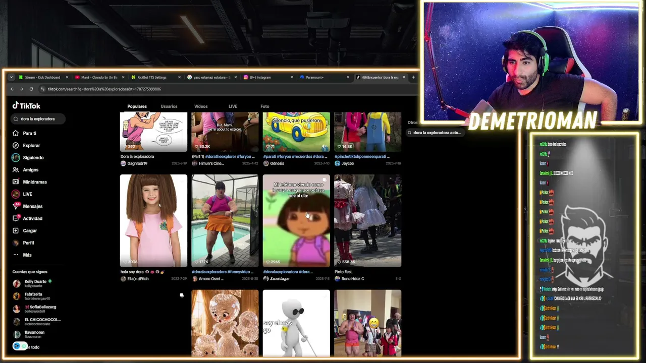The height and width of the screenshot is (363, 646).
Task: Go forward with the browser forward arrow
Action: pyautogui.click(x=22, y=89)
